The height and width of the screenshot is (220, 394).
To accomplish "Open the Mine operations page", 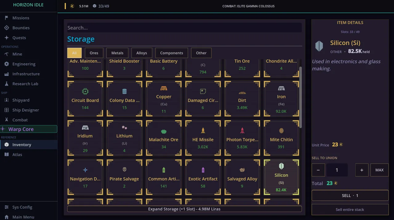I will tap(28, 54).
